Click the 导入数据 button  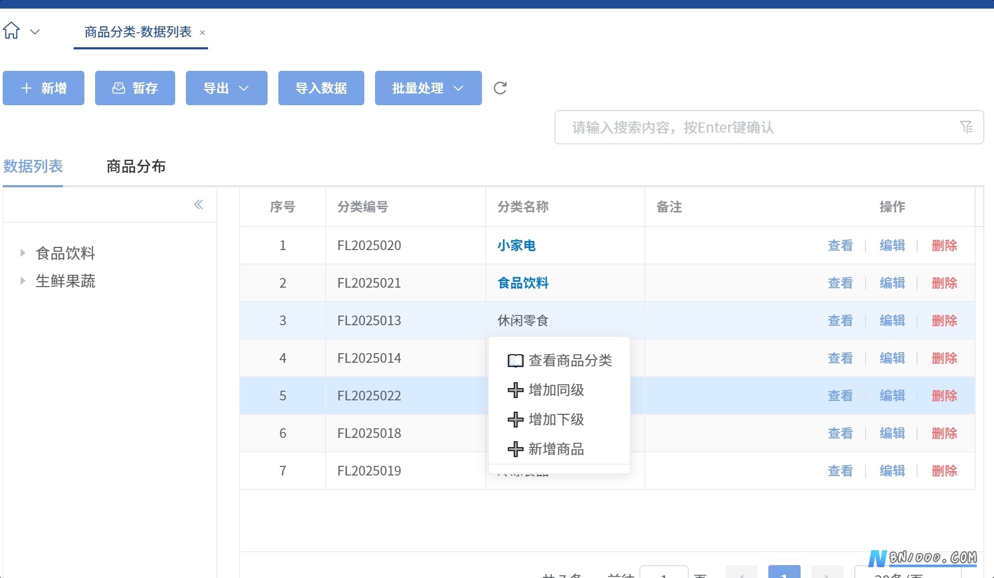[321, 88]
